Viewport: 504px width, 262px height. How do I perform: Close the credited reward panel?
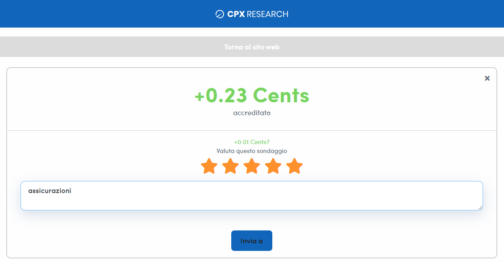point(487,78)
